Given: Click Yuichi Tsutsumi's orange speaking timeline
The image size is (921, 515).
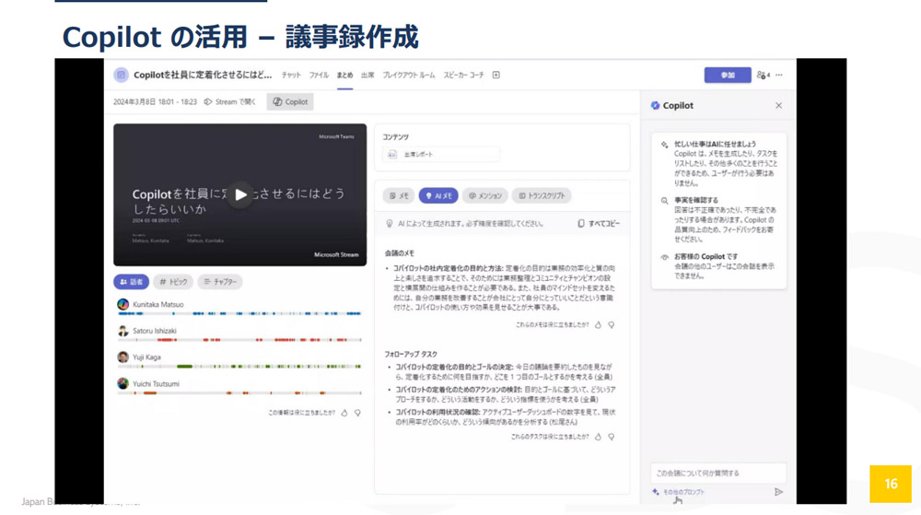Looking at the screenshot, I should tap(239, 392).
